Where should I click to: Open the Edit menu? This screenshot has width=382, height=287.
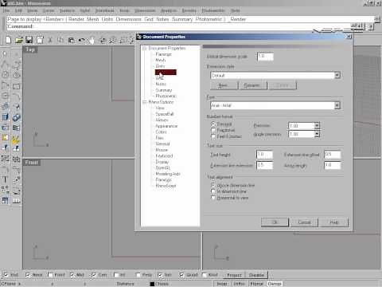18,10
